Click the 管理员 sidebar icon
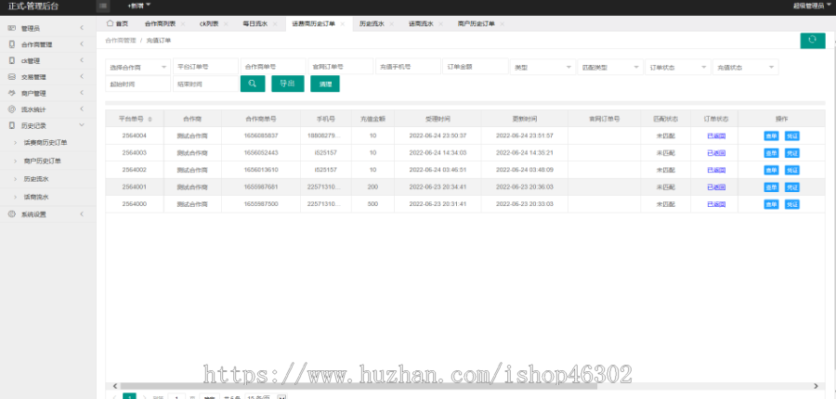Screen dimensions: 836x399 click(12, 28)
